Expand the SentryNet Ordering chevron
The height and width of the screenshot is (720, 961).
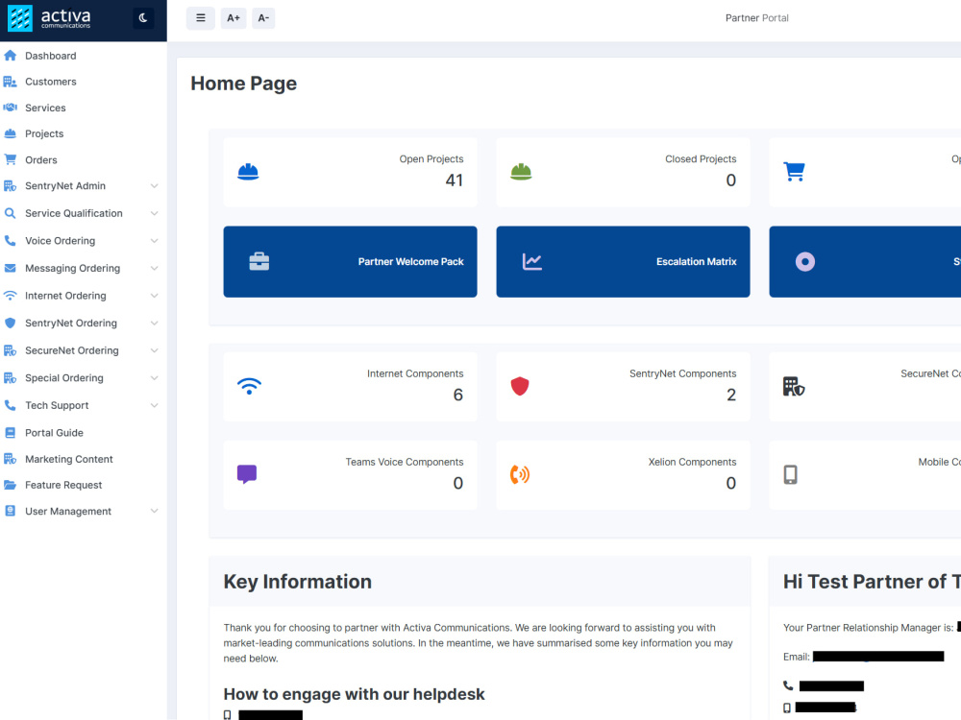tap(155, 324)
